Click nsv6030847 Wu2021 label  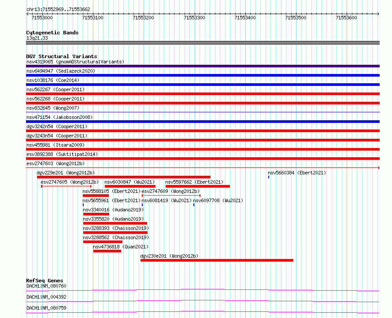tap(129, 182)
